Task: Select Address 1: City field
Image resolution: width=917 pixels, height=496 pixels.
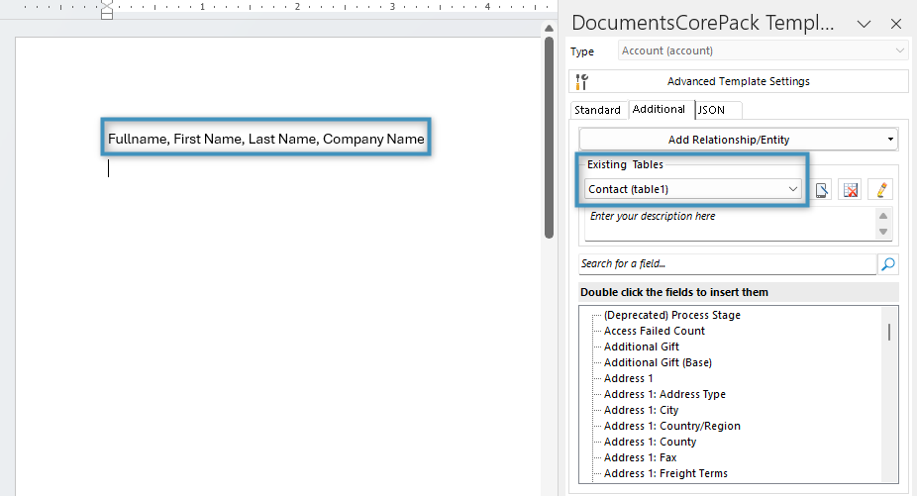Action: pyautogui.click(x=641, y=410)
